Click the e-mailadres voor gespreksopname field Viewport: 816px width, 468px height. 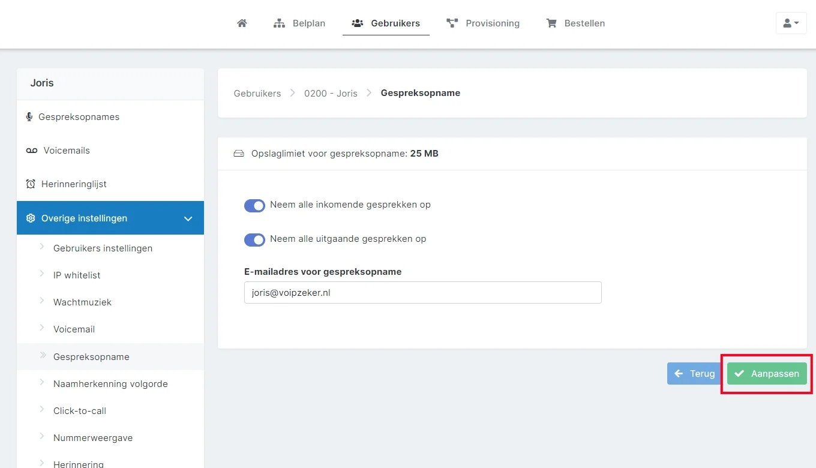(423, 293)
